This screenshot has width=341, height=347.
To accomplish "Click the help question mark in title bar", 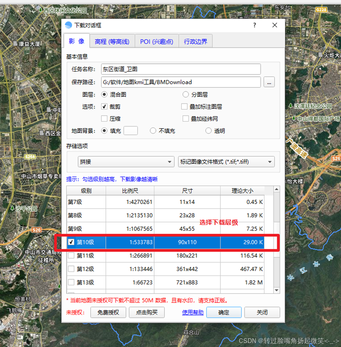I will pos(255,25).
